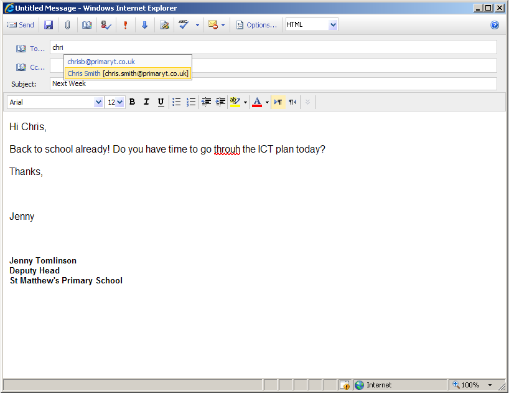This screenshot has height=393, width=509.
Task: Click the message permission envelope icon
Action: tap(213, 25)
